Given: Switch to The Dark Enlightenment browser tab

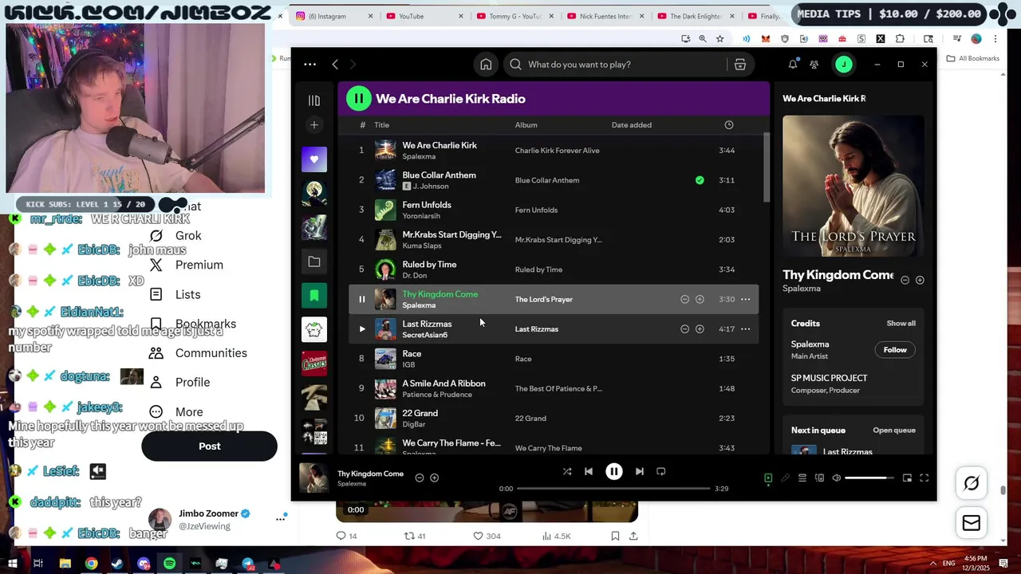Looking at the screenshot, I should coord(696,16).
